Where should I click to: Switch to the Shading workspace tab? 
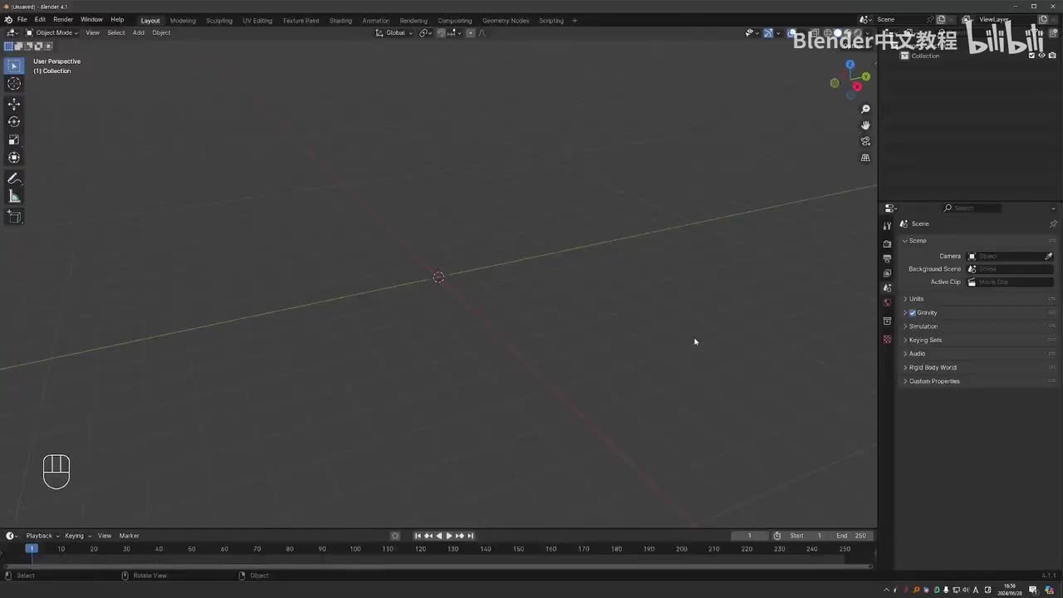point(340,21)
